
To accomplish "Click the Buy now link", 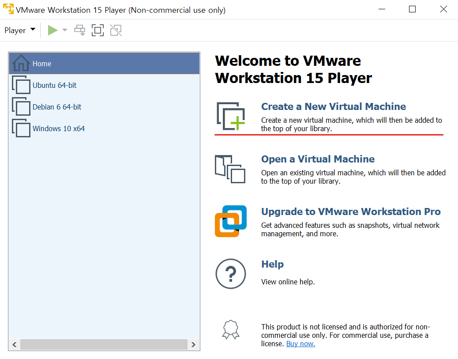I will tap(300, 344).
